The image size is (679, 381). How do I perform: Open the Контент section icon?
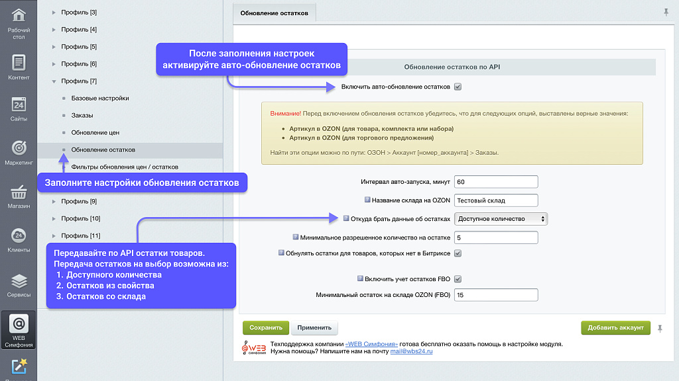(x=19, y=66)
